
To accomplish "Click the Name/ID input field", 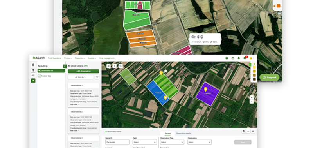I will click(117, 142).
